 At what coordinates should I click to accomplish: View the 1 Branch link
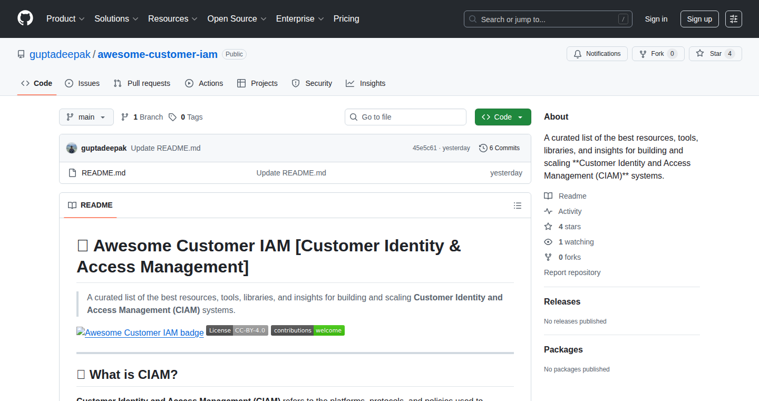pos(142,117)
